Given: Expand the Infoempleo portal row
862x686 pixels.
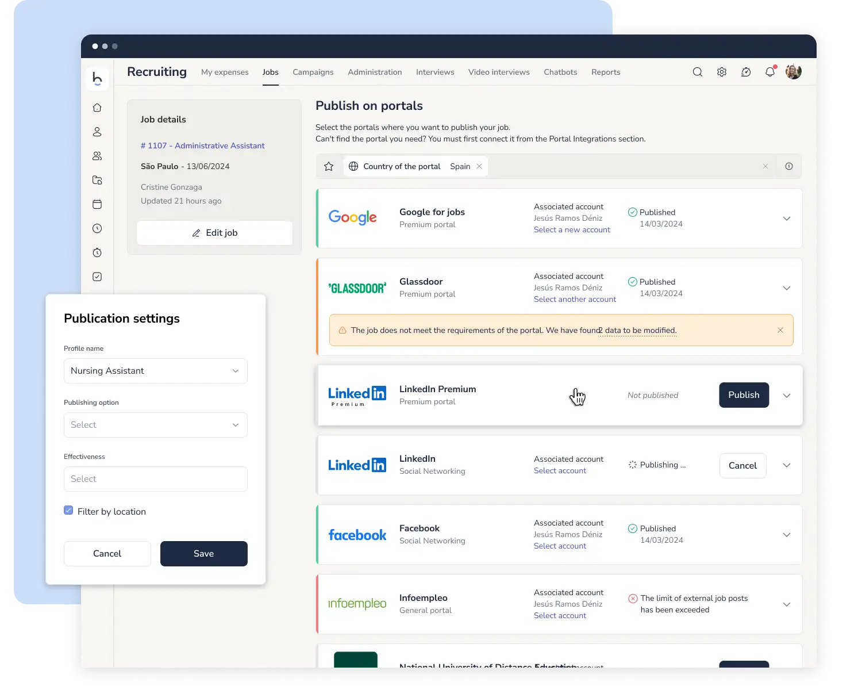Looking at the screenshot, I should click(787, 604).
